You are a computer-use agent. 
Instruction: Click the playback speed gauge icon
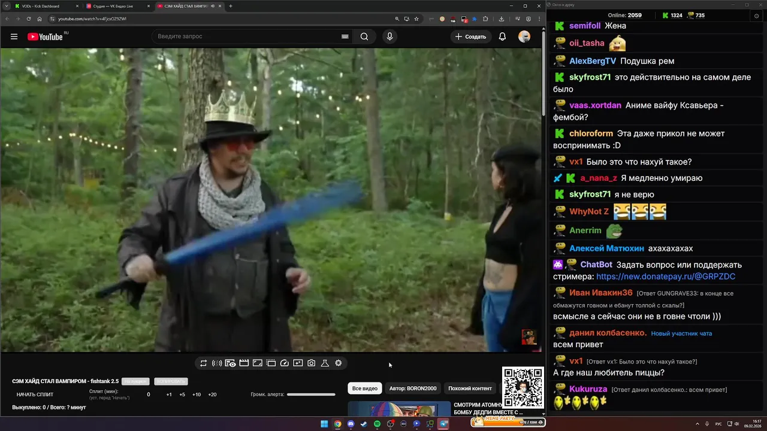pyautogui.click(x=285, y=363)
